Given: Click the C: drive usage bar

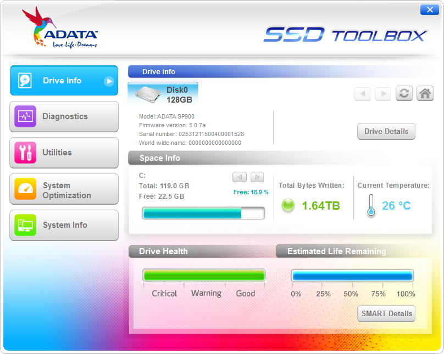Looking at the screenshot, I should point(203,213).
